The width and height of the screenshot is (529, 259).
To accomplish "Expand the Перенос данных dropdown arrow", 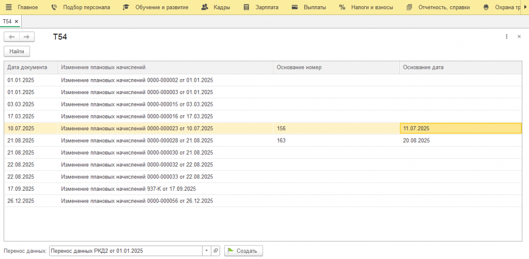I will click(x=207, y=251).
